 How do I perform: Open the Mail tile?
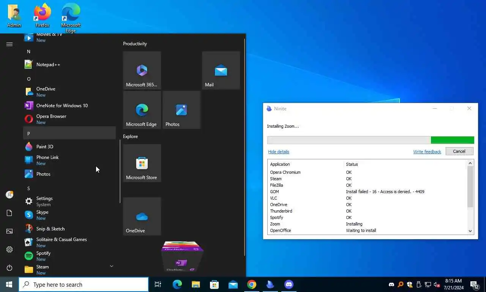(221, 70)
